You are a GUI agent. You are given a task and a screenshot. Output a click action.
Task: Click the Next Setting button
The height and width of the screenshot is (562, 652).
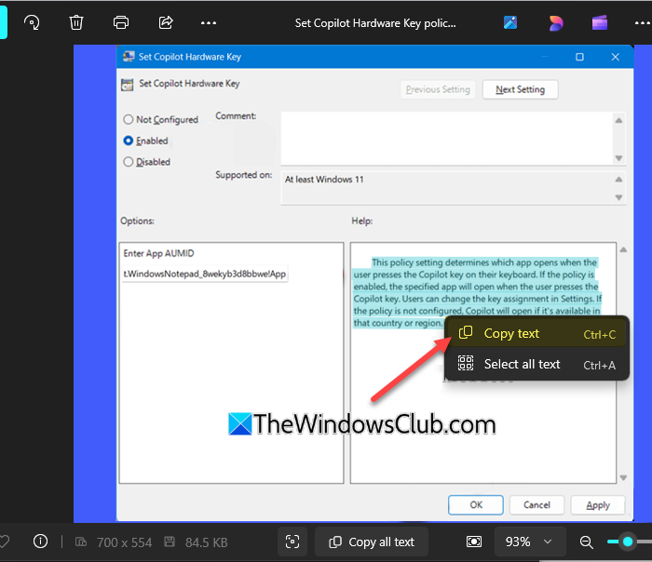(520, 89)
